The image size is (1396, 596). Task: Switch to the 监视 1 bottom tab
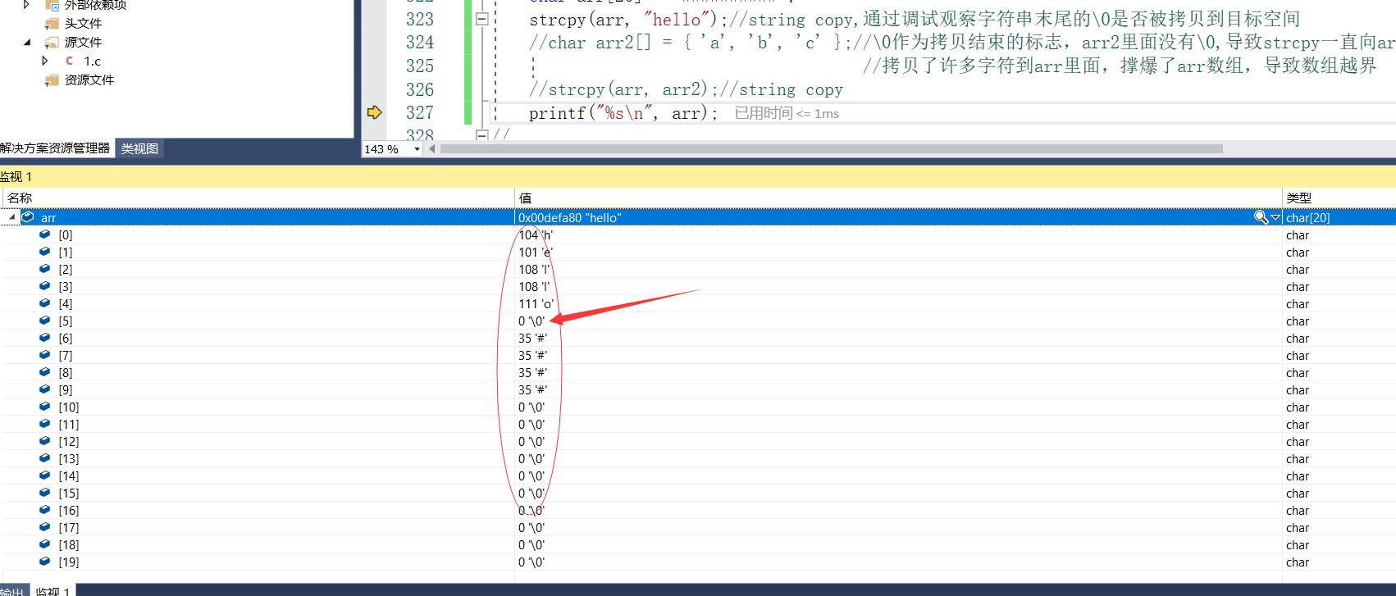[x=52, y=590]
